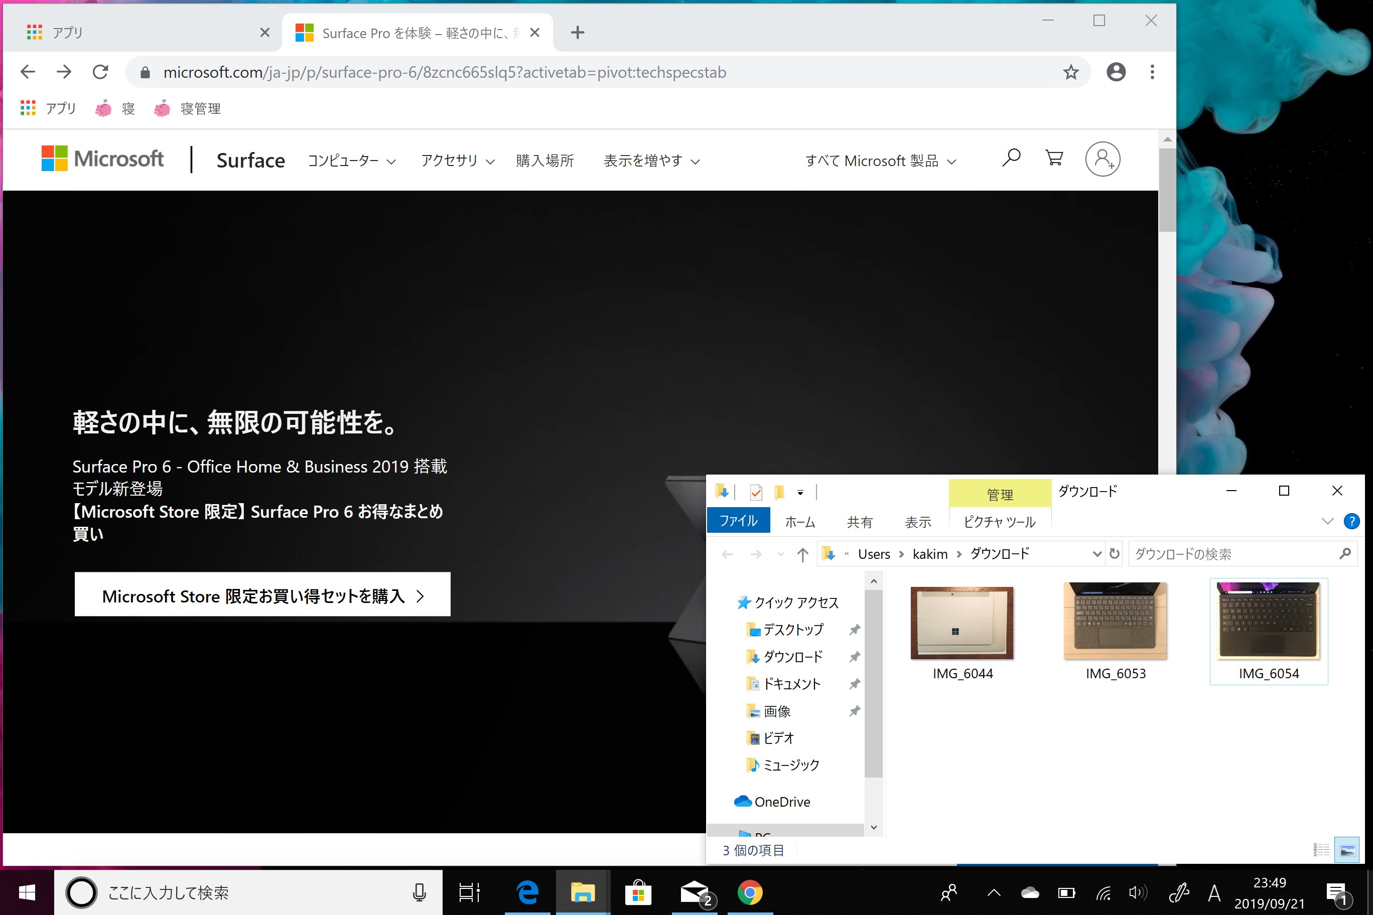The width and height of the screenshot is (1373, 915).
Task: Close the Surface Pro tab
Action: point(535,33)
